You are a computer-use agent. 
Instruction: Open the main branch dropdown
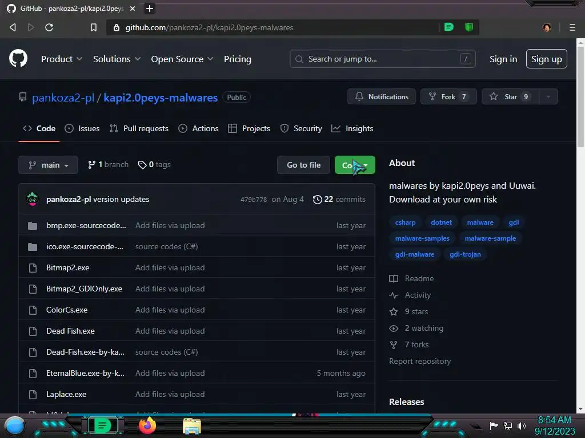48,165
